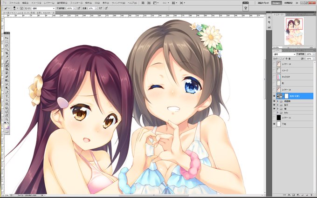Open the layer blend mode dropdown
The image size is (317, 198).
284,54
